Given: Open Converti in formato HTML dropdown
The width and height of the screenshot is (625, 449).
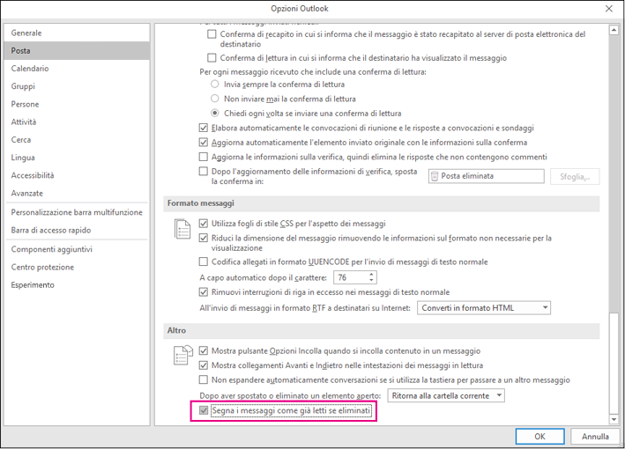Looking at the screenshot, I should 484,307.
